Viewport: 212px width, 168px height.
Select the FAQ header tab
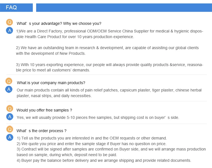click(x=16, y=8)
